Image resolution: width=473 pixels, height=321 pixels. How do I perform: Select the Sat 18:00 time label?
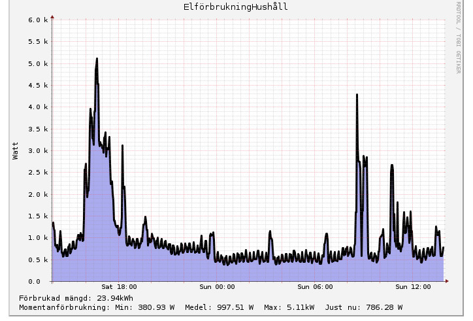(119, 287)
